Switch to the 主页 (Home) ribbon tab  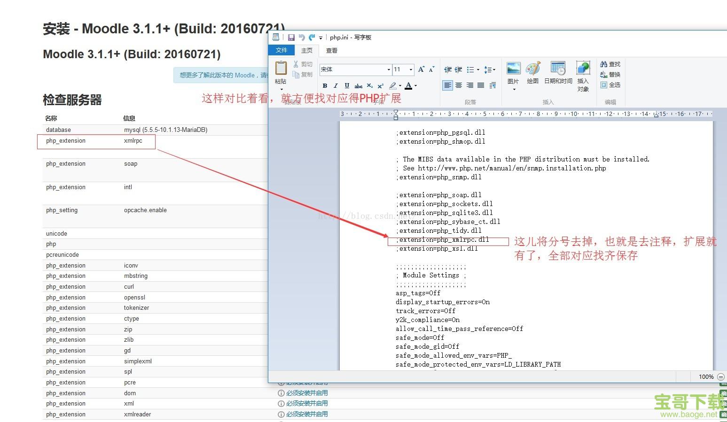307,50
